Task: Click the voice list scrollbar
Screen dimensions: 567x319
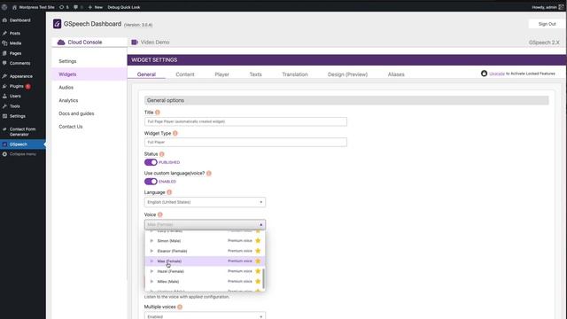Action: click(x=263, y=278)
